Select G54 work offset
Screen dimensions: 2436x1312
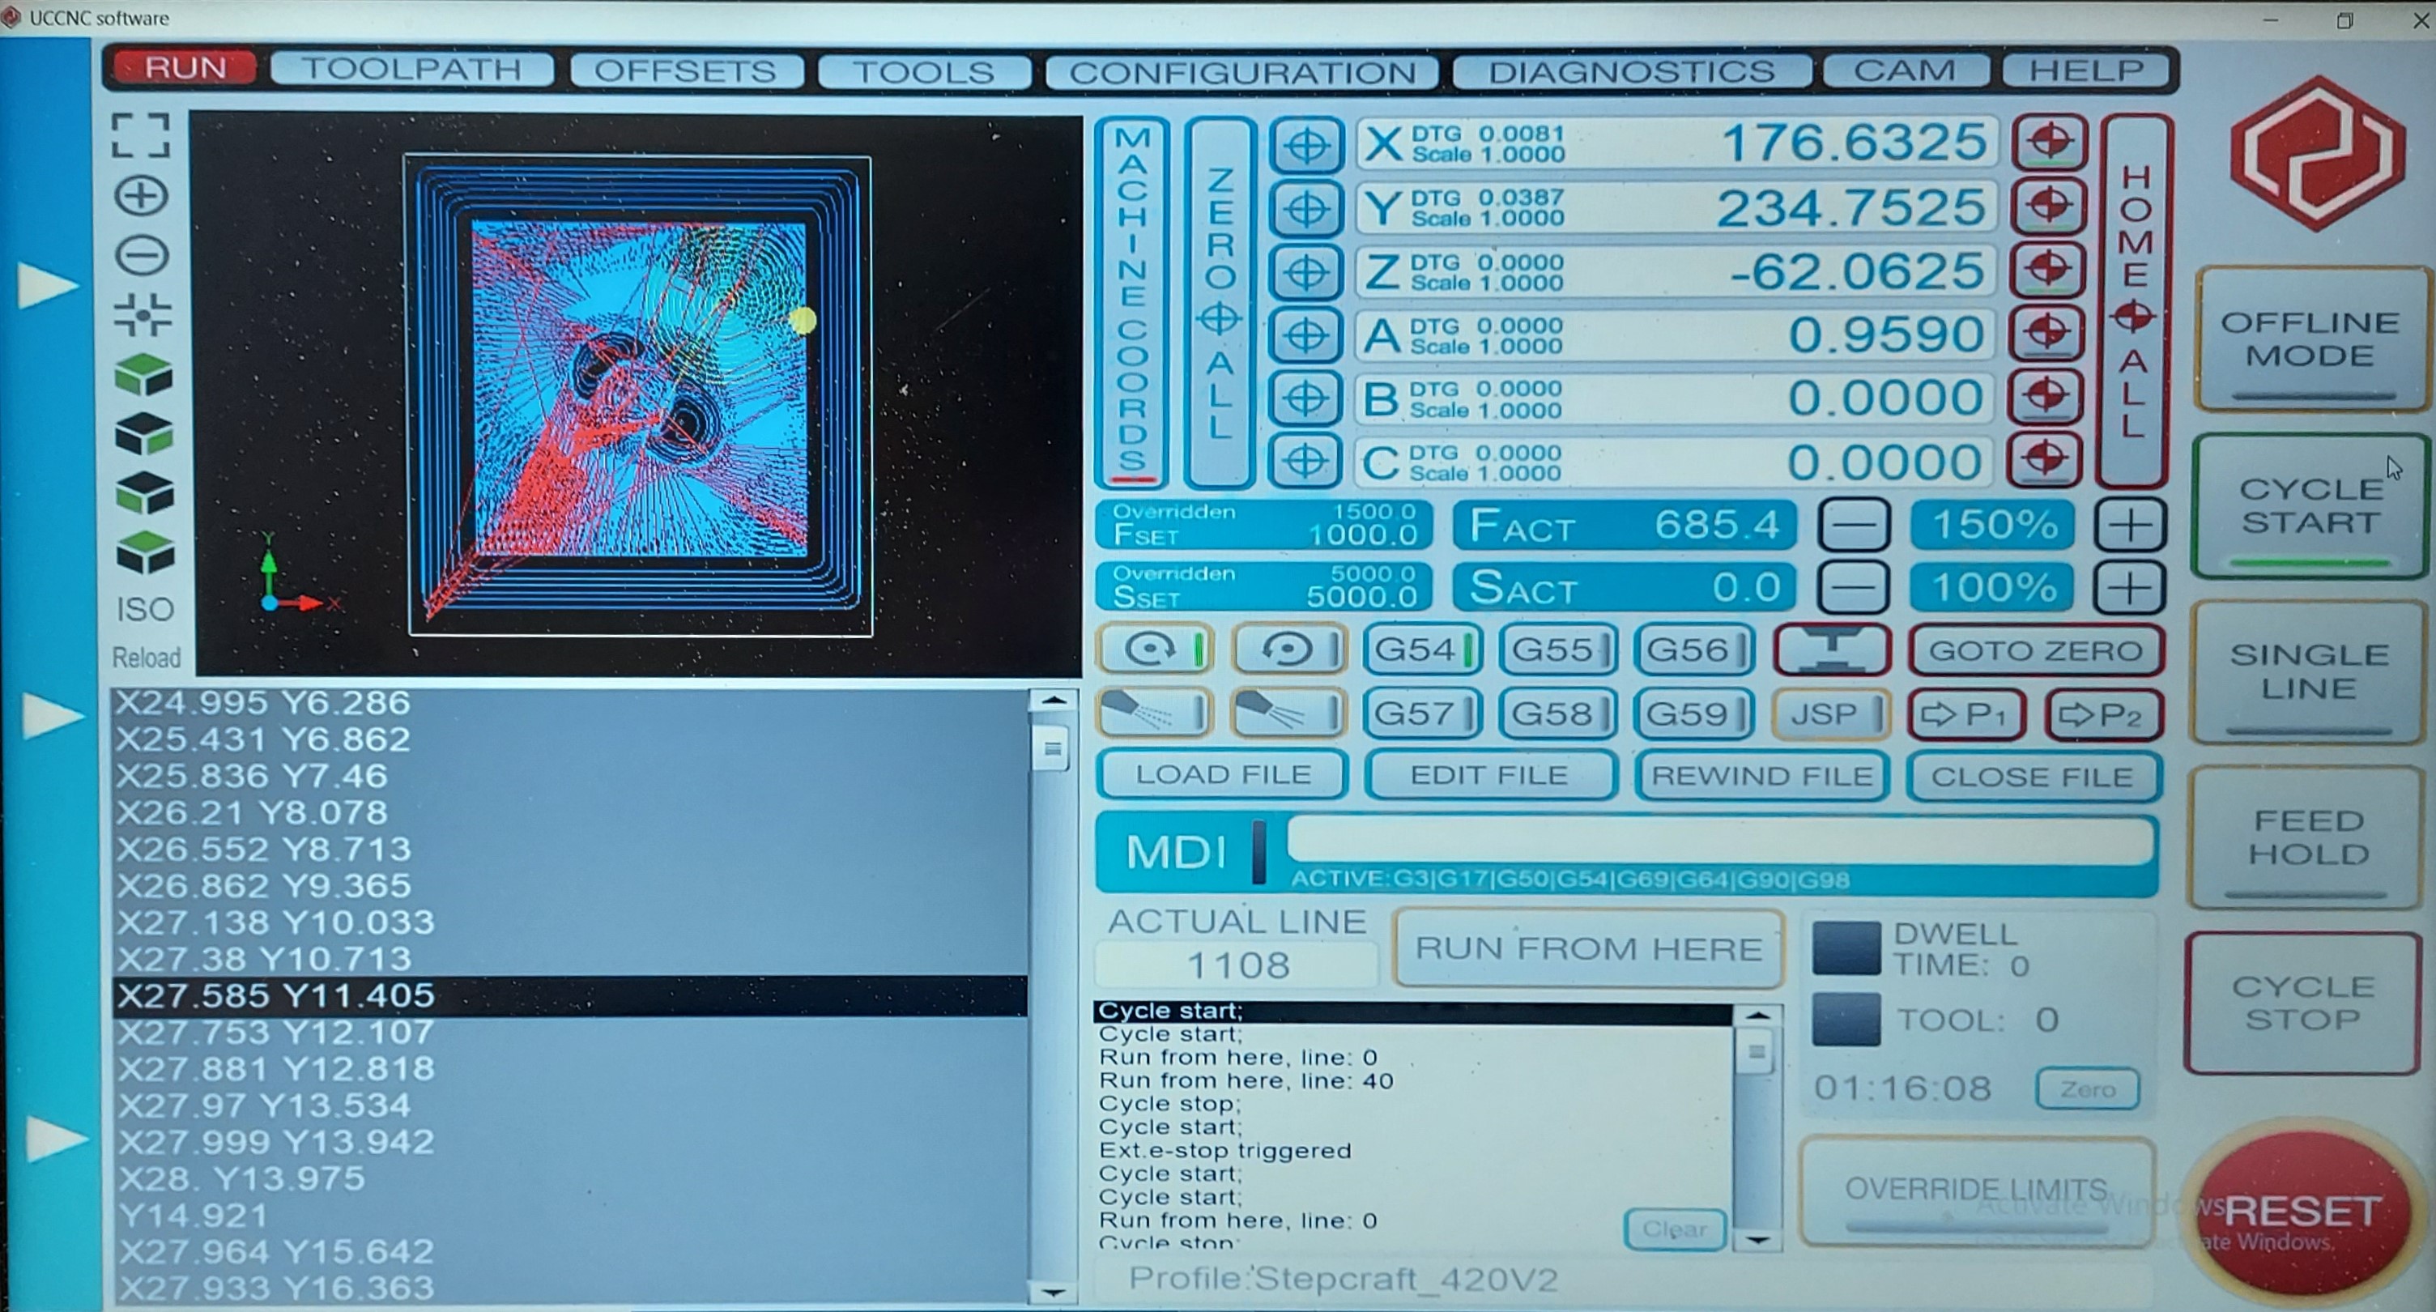pos(1422,650)
